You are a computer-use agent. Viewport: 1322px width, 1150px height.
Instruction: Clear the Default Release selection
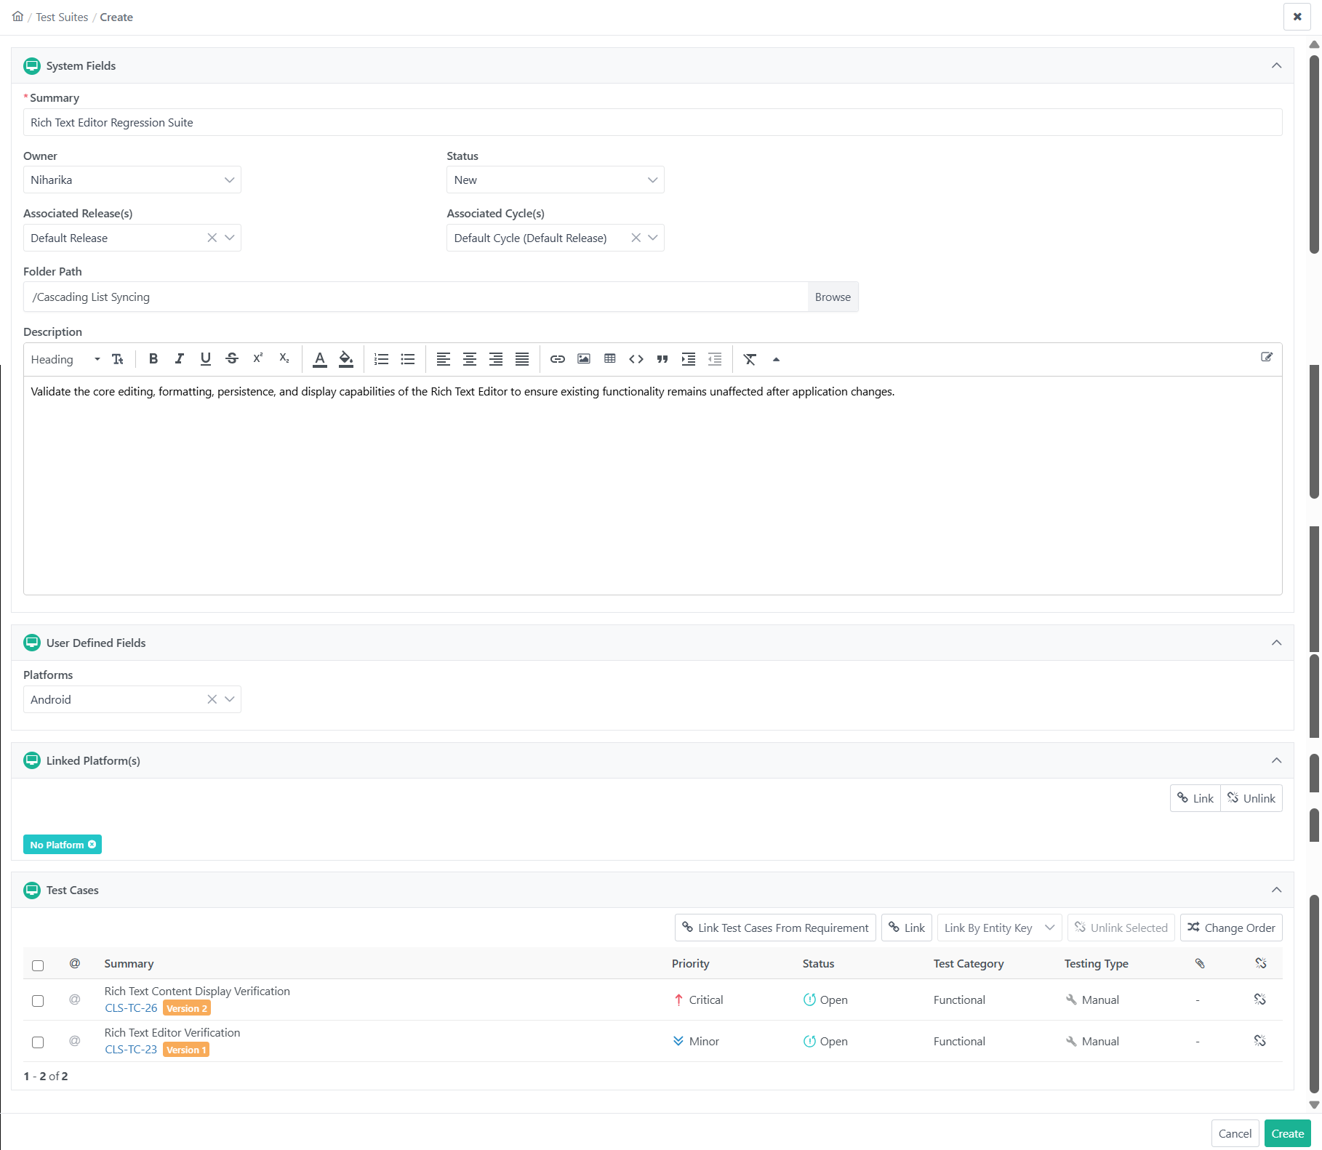pyautogui.click(x=212, y=238)
